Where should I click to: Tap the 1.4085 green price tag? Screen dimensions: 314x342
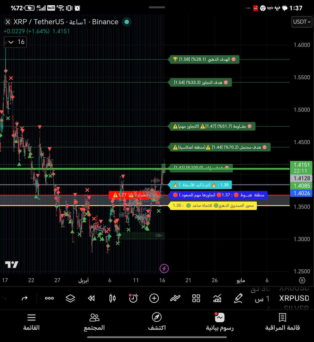pos(301,186)
